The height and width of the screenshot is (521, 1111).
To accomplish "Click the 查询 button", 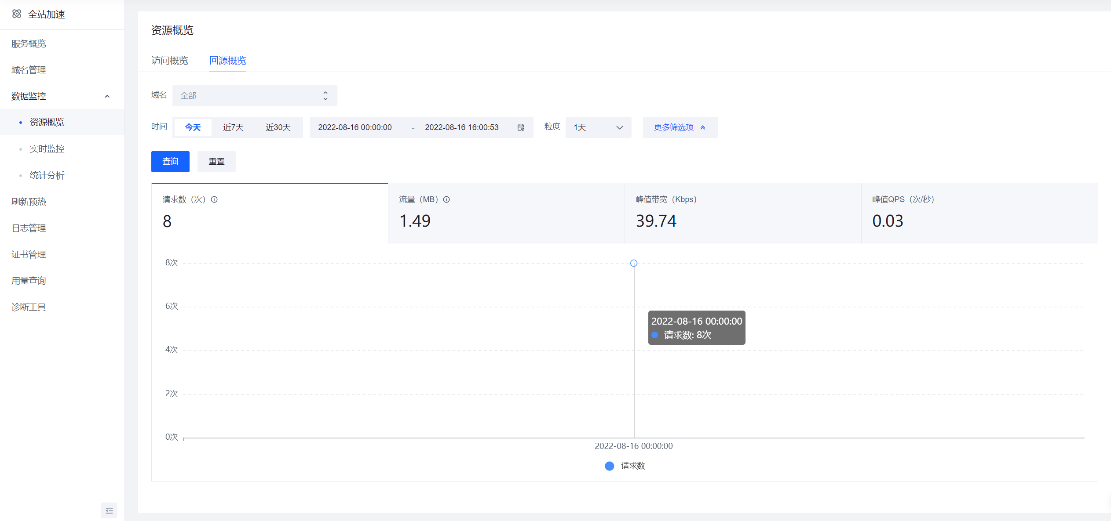I will (x=170, y=162).
